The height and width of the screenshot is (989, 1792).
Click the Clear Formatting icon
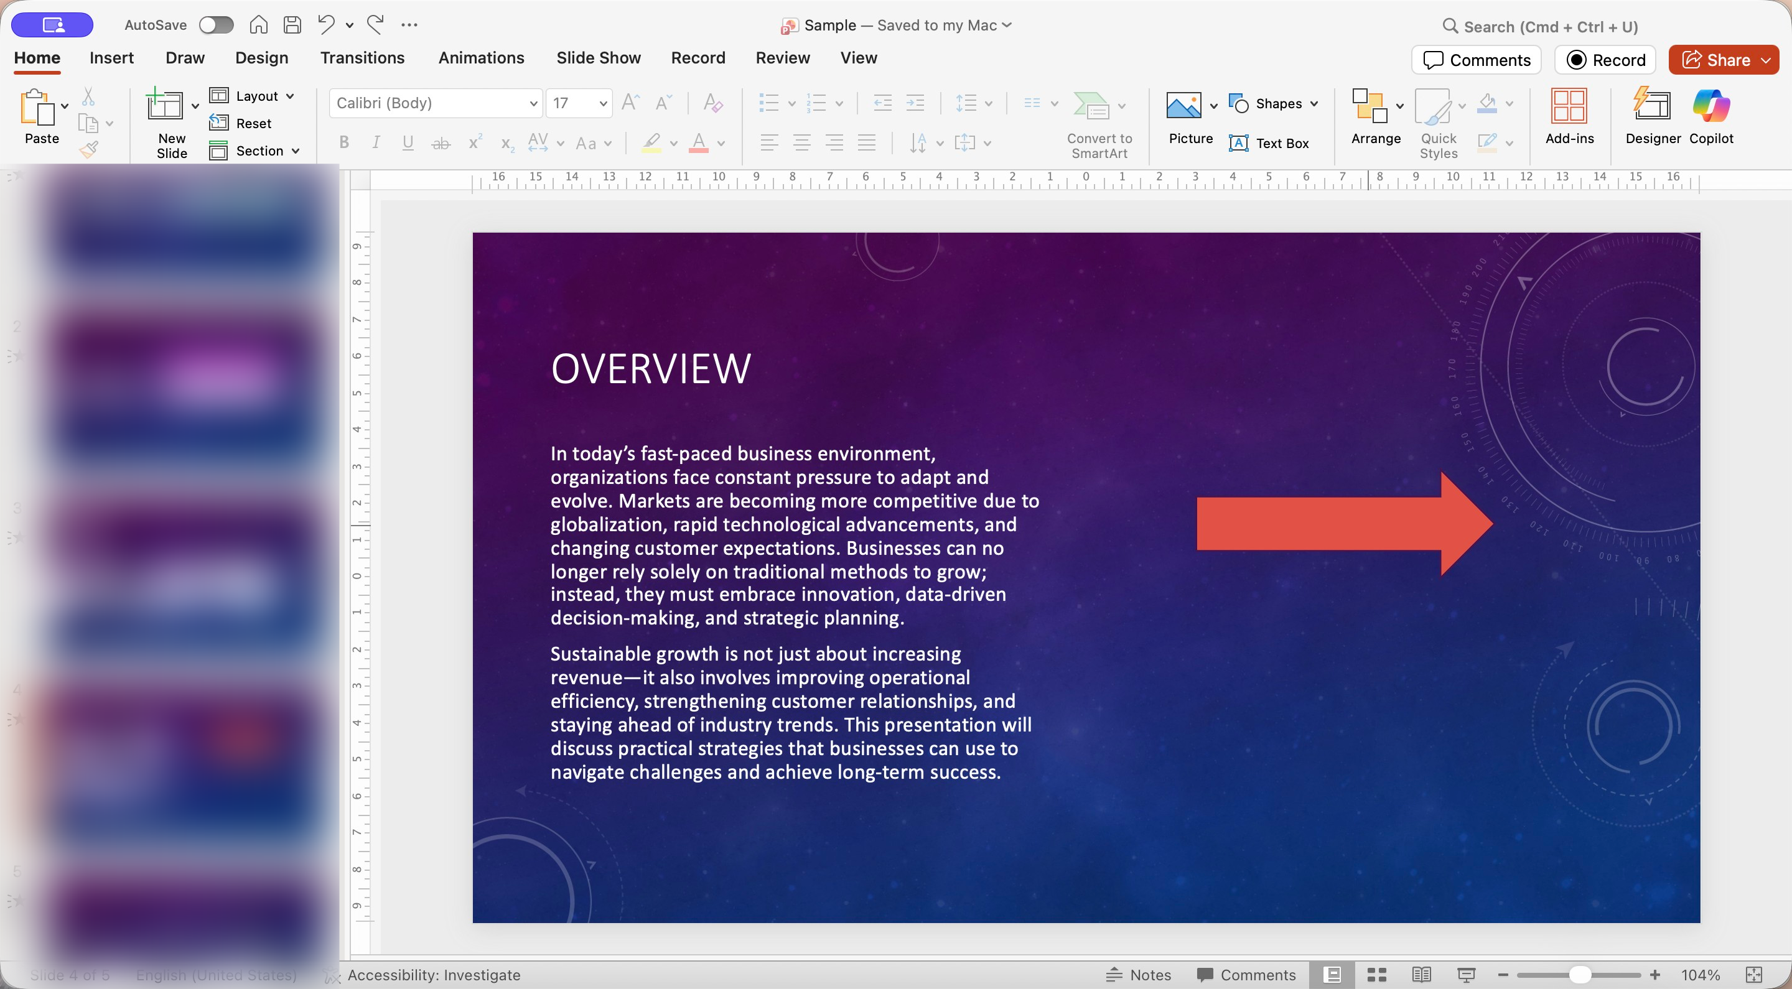pyautogui.click(x=712, y=104)
